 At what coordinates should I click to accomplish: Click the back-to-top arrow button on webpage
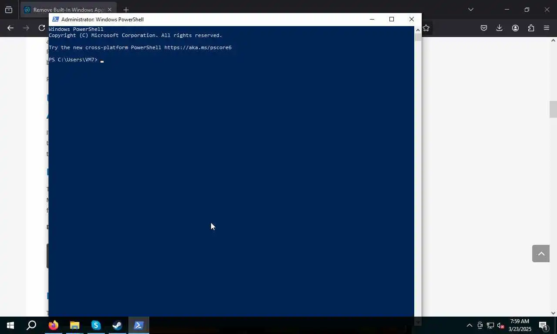click(x=541, y=254)
